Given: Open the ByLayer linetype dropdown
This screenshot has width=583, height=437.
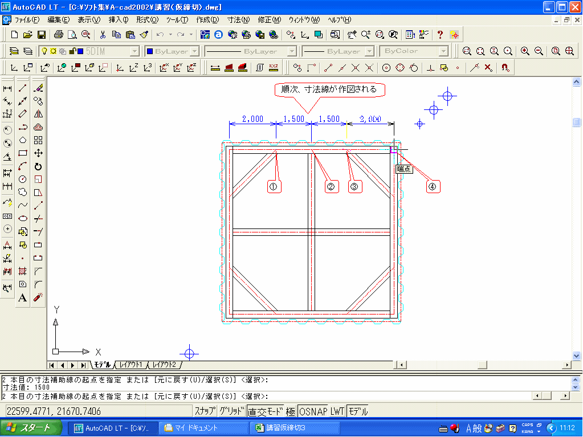Looking at the screenshot, I should click(x=292, y=51).
